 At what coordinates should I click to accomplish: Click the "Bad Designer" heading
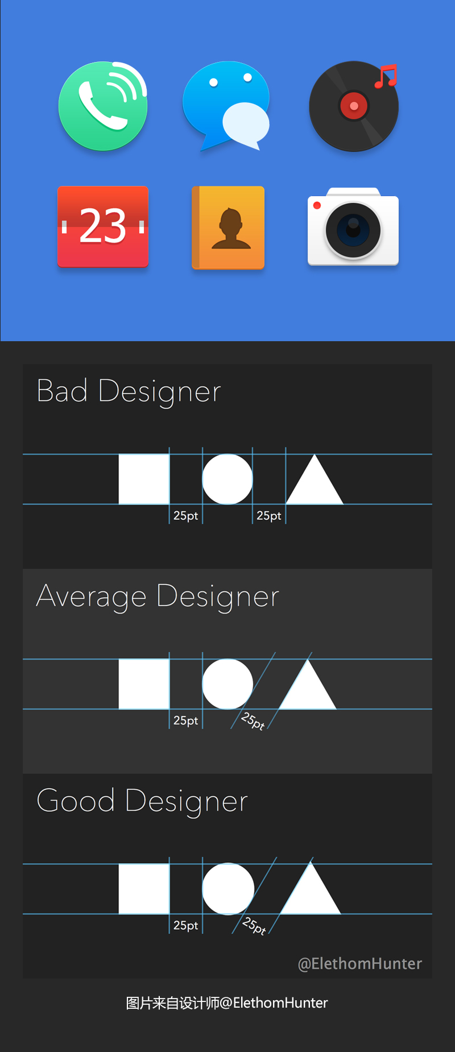[129, 391]
